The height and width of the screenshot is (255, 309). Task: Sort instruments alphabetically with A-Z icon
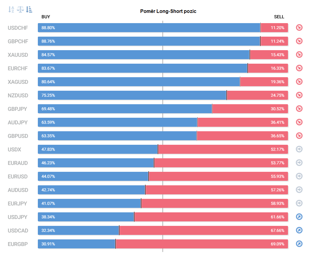[x=11, y=9]
